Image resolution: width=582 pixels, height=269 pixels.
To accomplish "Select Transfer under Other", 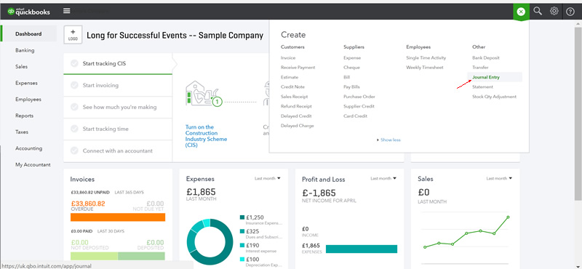I will tap(480, 68).
